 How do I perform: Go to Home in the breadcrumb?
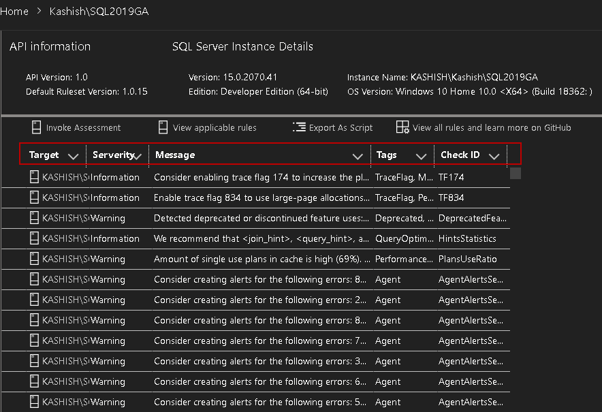click(14, 12)
